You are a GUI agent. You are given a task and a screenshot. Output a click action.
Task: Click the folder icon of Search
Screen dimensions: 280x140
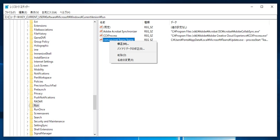31,117
